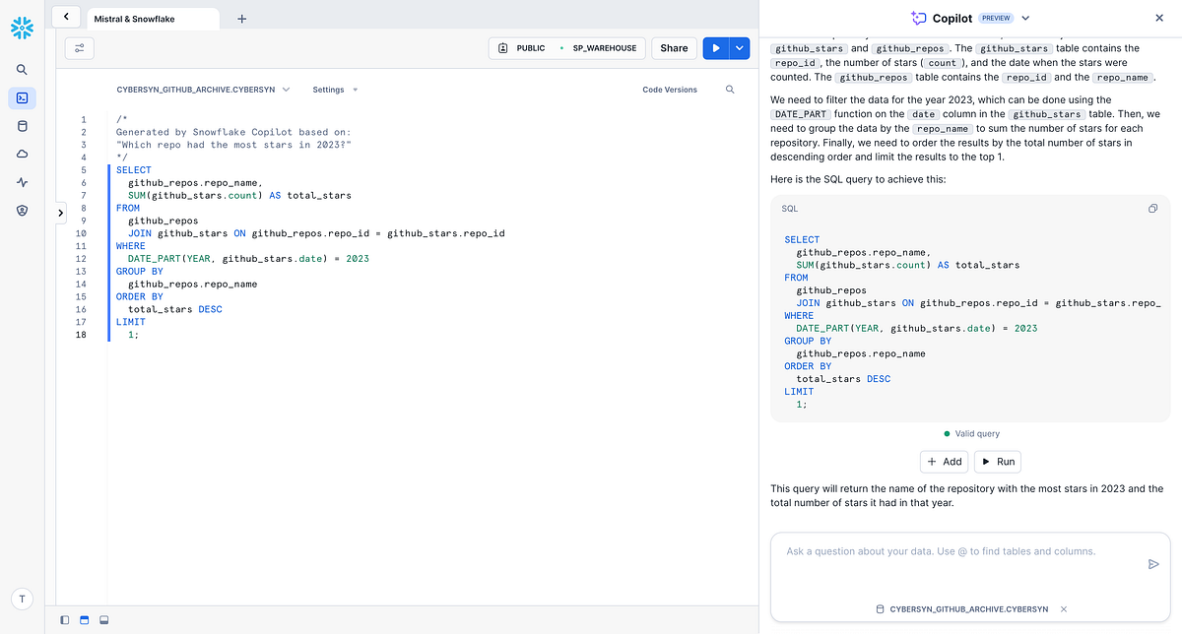The height and width of the screenshot is (634, 1182).
Task: Toggle the left panel layout view
Action: 64,619
